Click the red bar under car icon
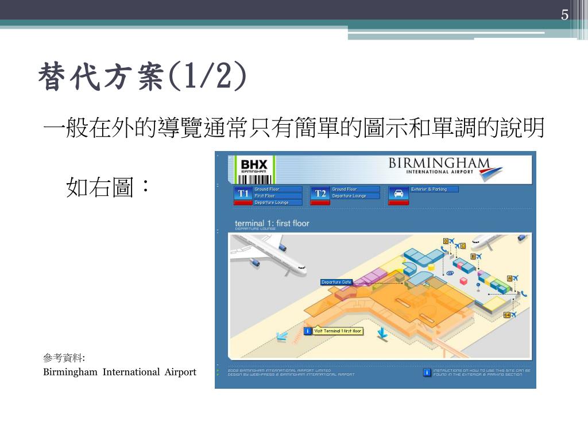The width and height of the screenshot is (588, 441). (x=399, y=203)
